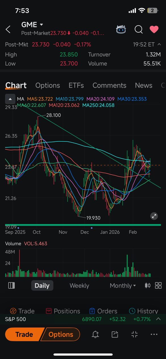166x359 pixels.
Task: Toggle the split-panel layout icon
Action: [x=11, y=286]
